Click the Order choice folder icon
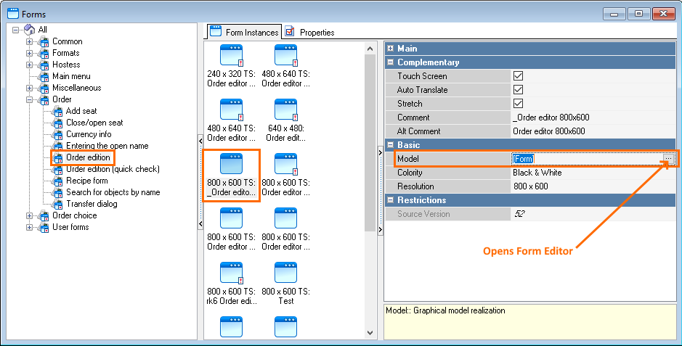The image size is (682, 346). tap(43, 215)
